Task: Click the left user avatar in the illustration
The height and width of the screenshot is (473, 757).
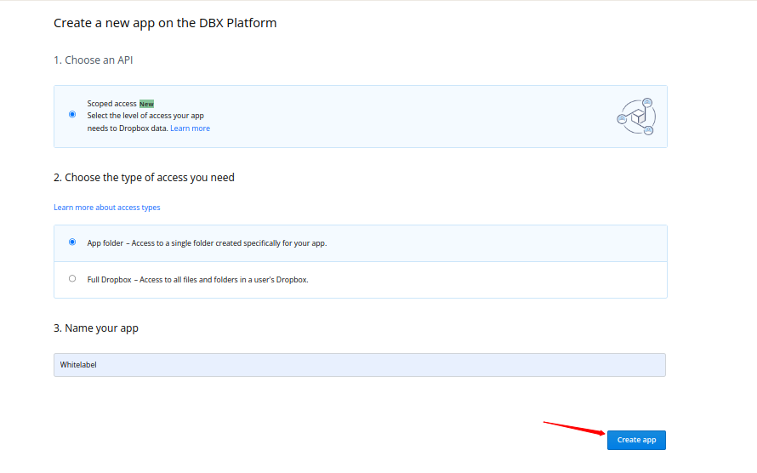Action: (x=622, y=119)
